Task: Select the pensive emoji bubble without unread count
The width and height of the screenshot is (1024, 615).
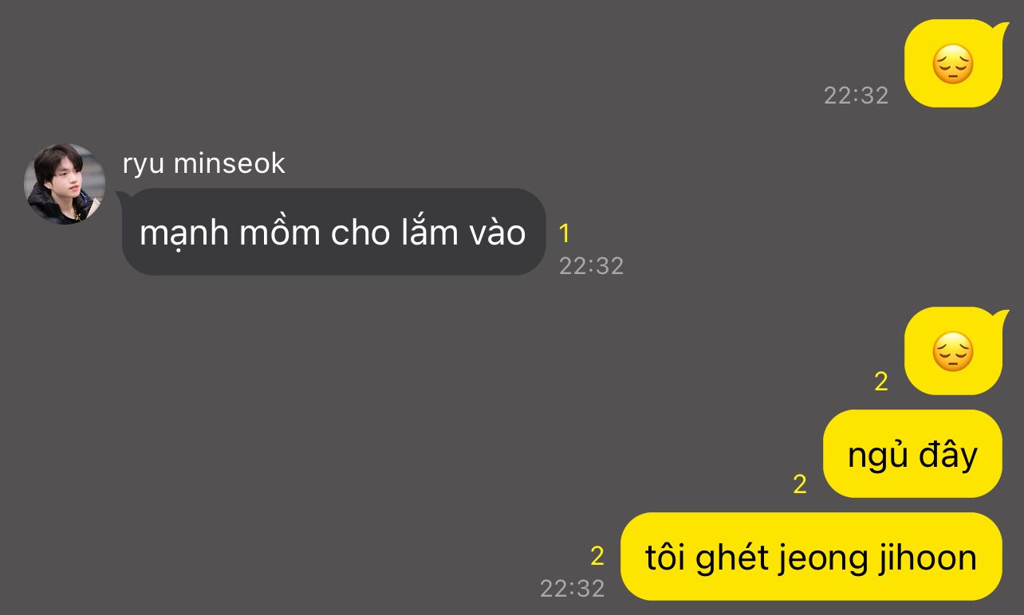Action: (x=955, y=64)
